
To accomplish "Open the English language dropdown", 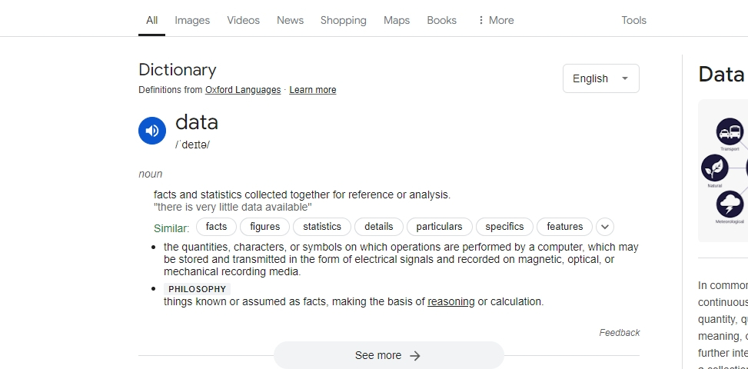I will tap(601, 78).
